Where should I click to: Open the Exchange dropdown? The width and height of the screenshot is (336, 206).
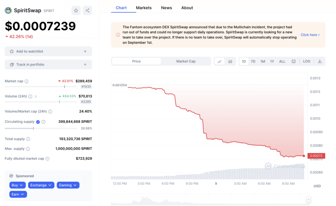(41, 185)
